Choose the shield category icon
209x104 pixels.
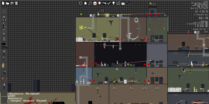(100, 3)
